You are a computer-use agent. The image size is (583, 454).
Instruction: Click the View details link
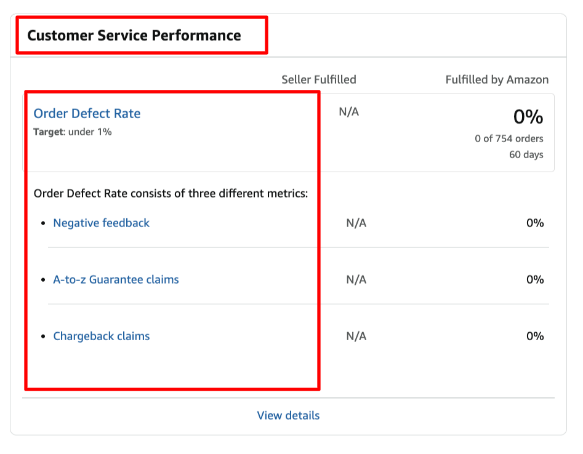coord(288,415)
